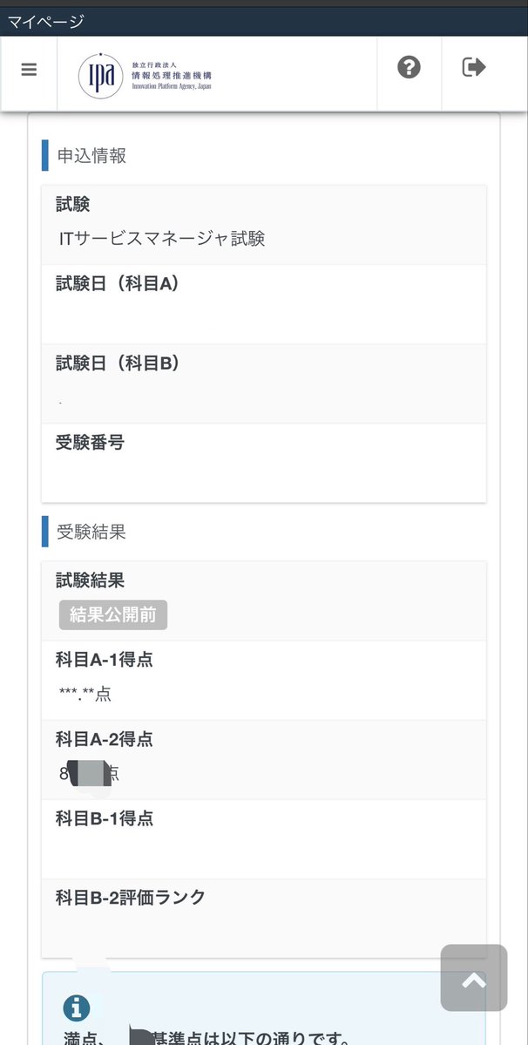Click the 試験日（科目A） row
528x1045 pixels.
point(264,304)
